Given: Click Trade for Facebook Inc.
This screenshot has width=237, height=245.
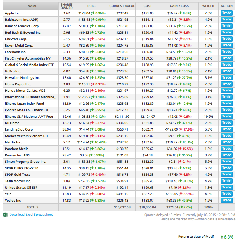Looking at the screenshot, I should pyautogui.click(x=227, y=52).
